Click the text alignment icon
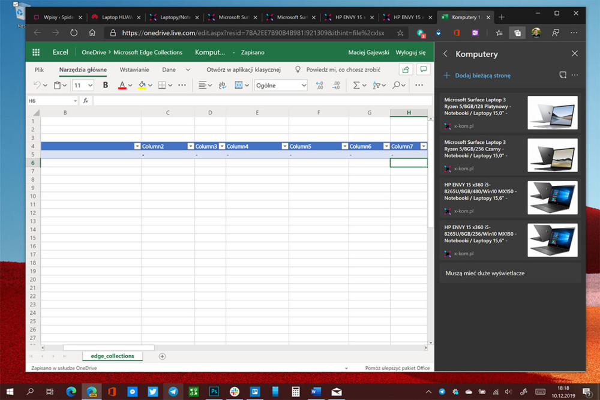 [202, 85]
